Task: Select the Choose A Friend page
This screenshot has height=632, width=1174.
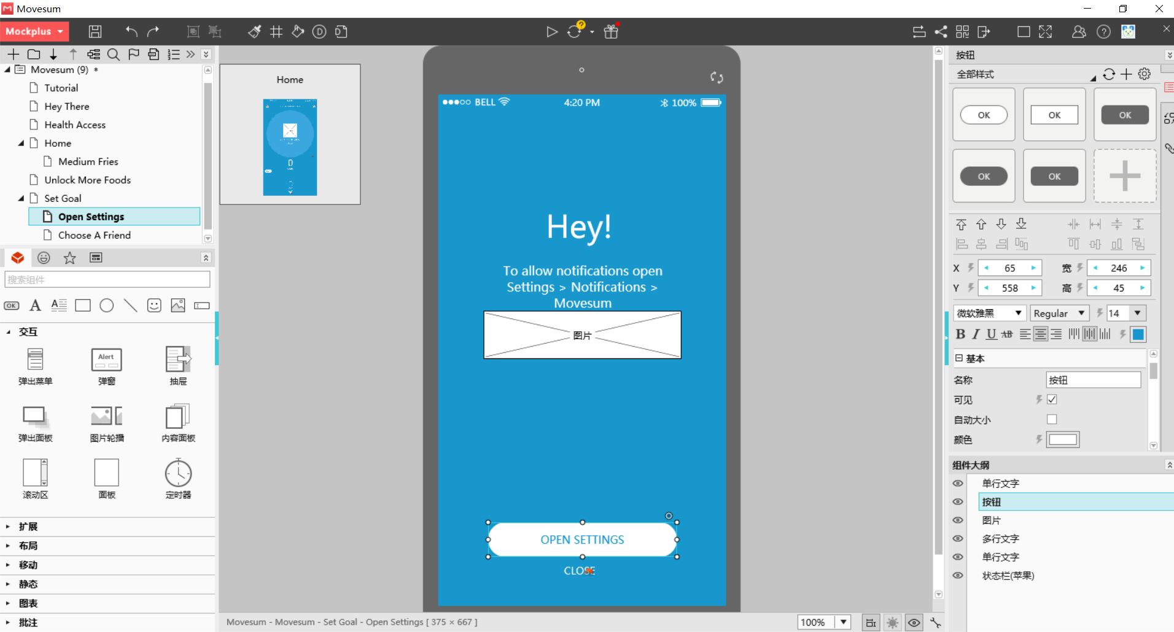Action: (94, 235)
